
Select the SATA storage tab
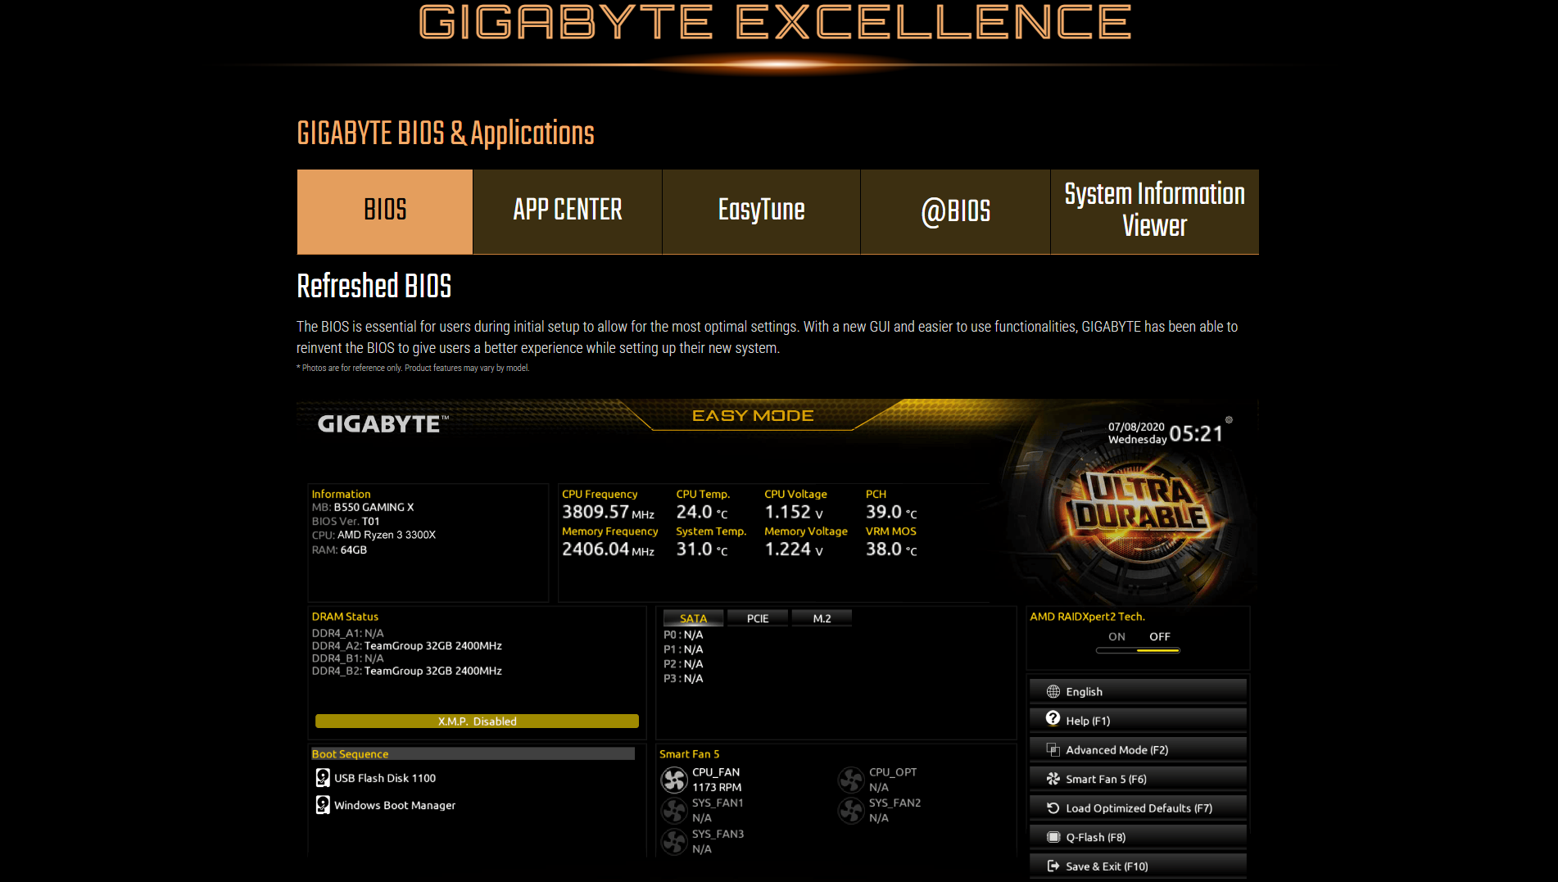pos(693,618)
